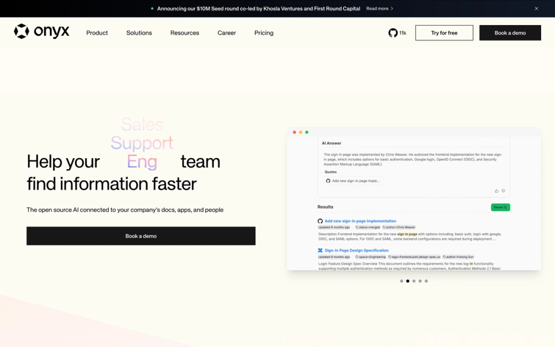Click the AI Answer heading

(x=331, y=143)
